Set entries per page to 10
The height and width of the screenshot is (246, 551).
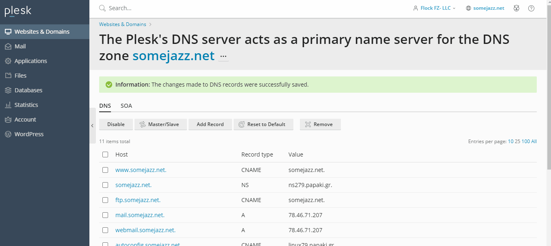(x=510, y=142)
